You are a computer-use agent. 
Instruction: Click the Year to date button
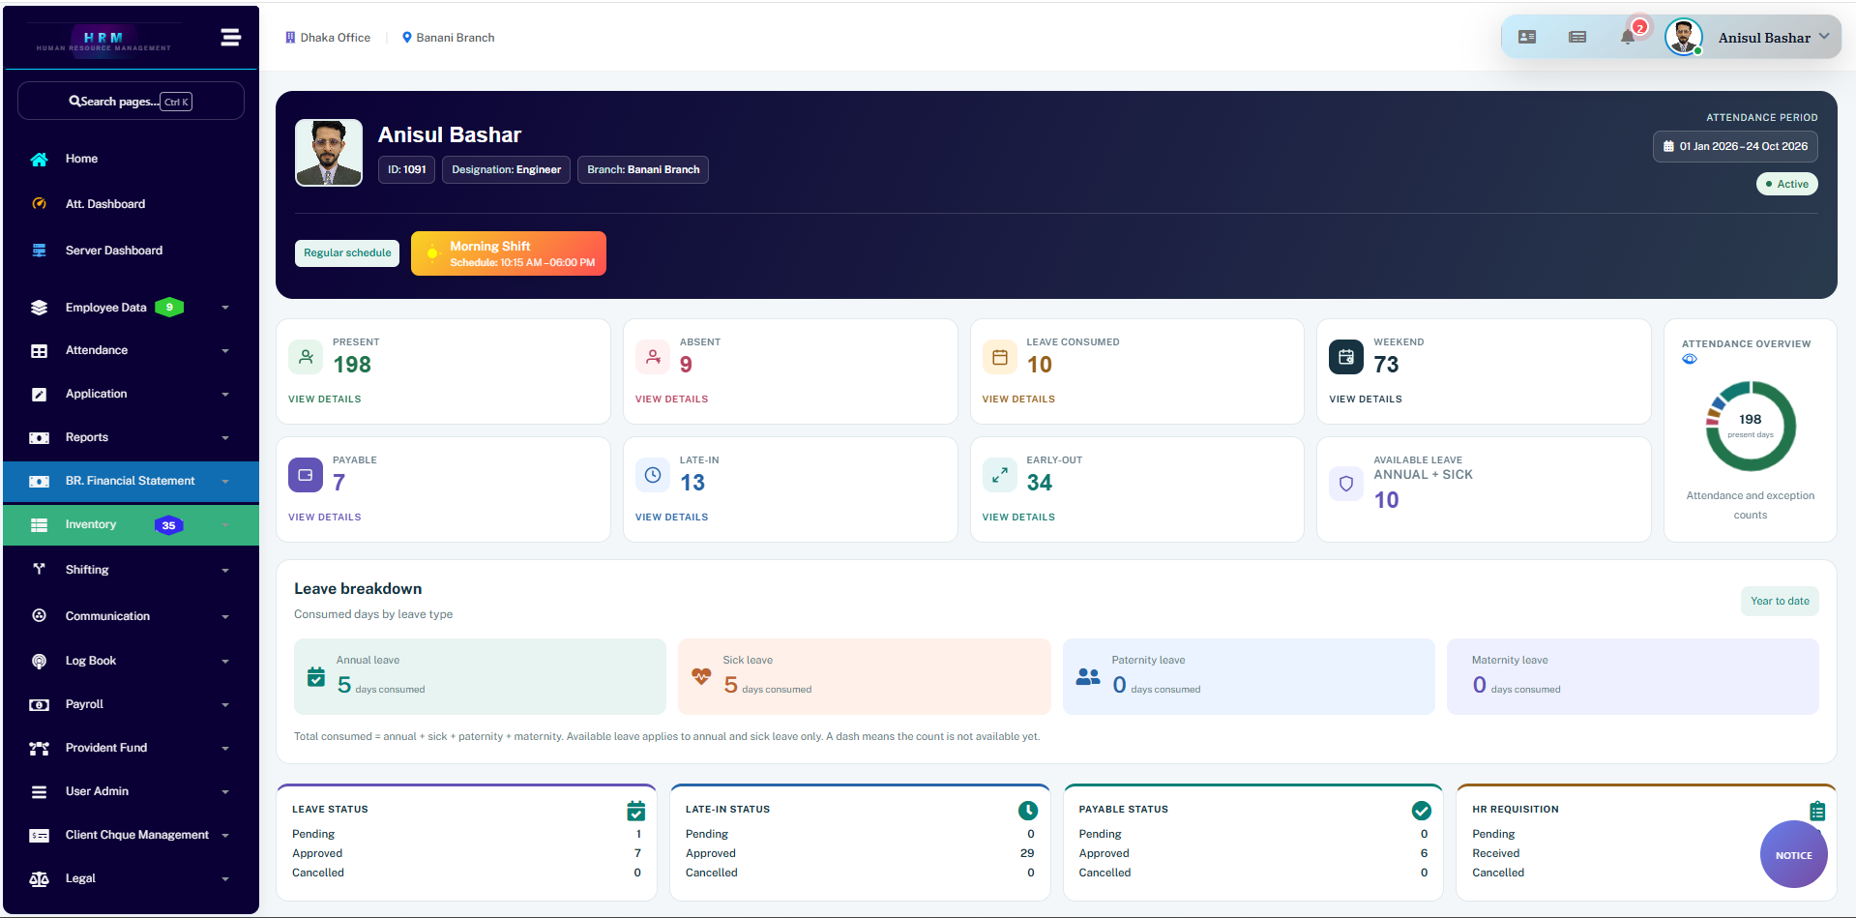click(x=1780, y=601)
